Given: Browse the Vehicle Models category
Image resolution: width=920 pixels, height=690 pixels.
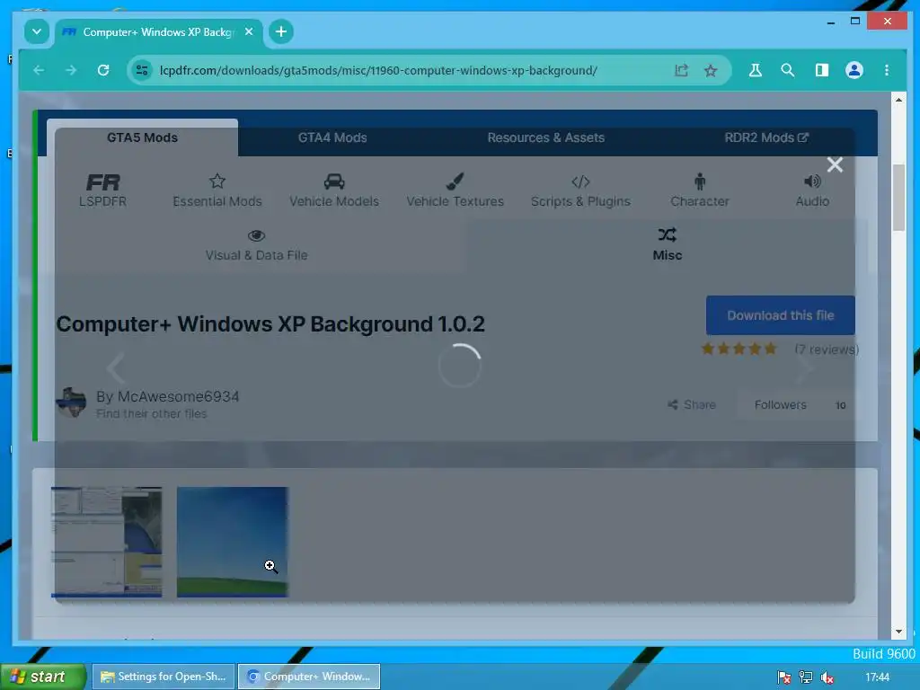Looking at the screenshot, I should (334, 190).
